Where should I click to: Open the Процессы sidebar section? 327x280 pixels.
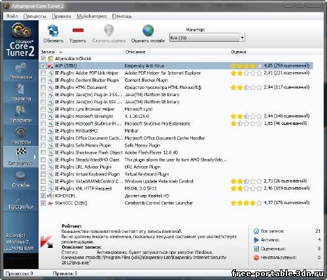click(x=21, y=71)
